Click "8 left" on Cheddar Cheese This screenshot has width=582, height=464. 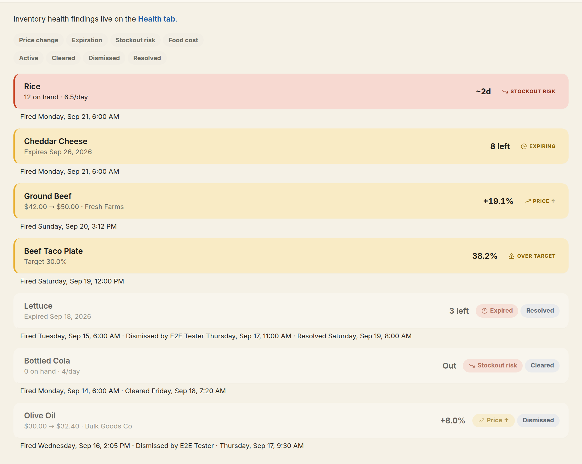(x=500, y=146)
